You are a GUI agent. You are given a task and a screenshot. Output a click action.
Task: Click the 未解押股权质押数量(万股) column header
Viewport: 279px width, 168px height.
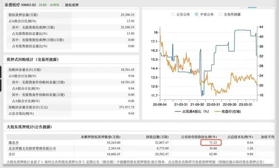coord(101,137)
